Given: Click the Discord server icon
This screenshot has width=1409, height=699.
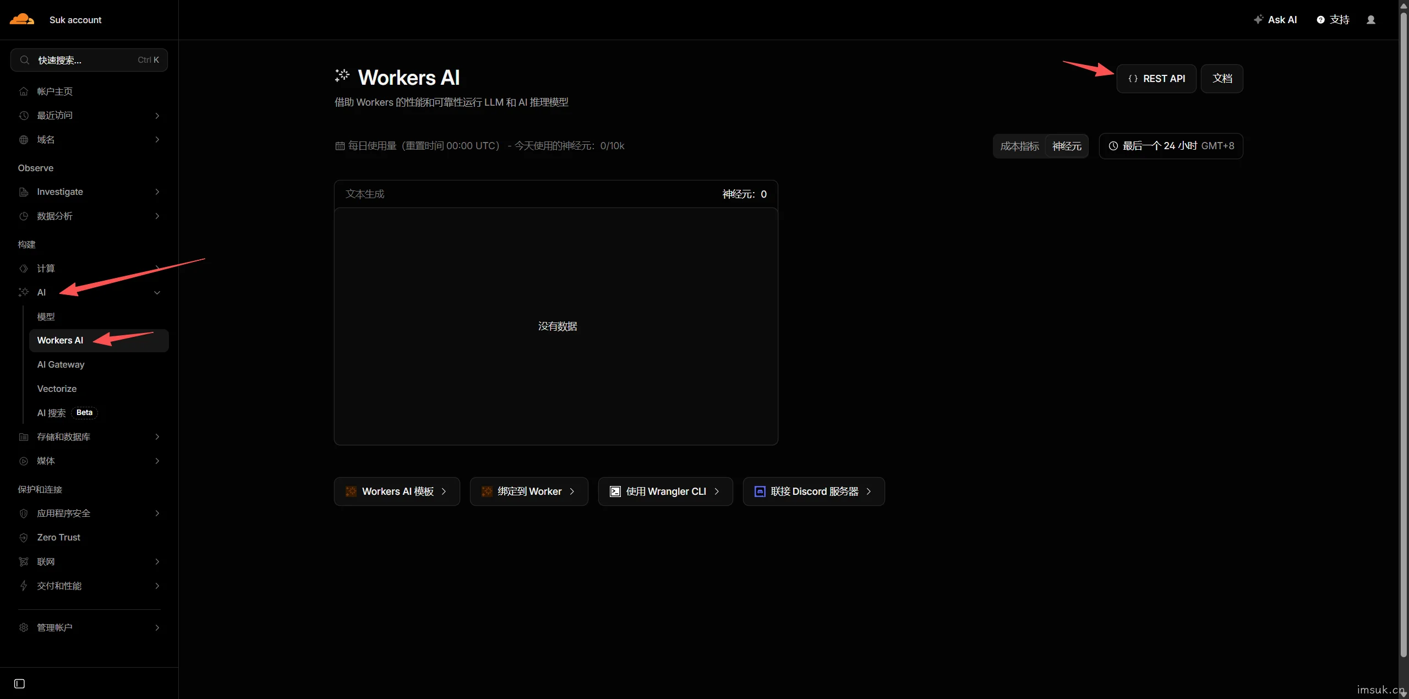Looking at the screenshot, I should tap(760, 492).
